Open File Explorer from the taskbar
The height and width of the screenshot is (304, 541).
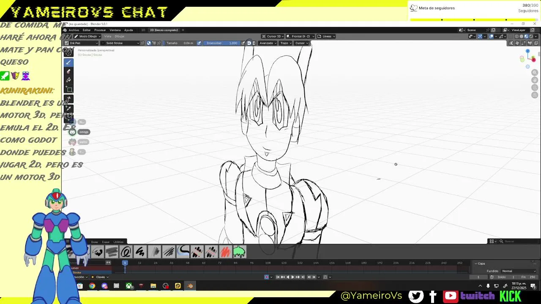click(153, 286)
